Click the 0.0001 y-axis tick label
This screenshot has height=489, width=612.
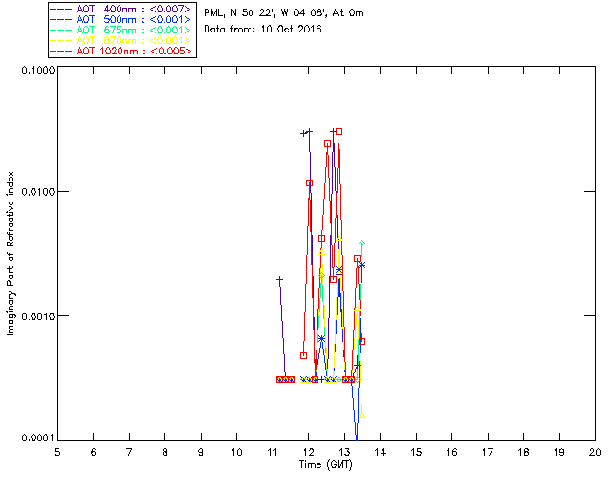34,437
